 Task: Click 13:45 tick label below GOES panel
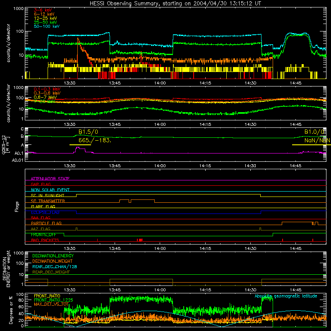115,166
